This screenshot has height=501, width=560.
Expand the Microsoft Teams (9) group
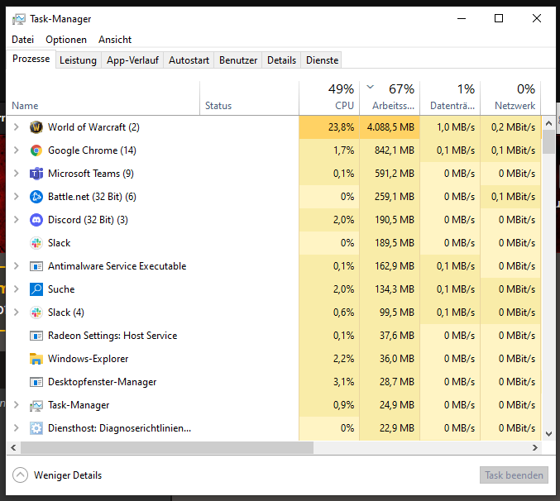click(x=16, y=174)
